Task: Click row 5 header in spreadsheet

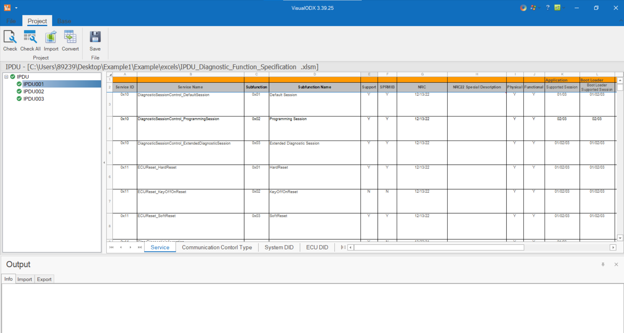Action: coord(109,153)
